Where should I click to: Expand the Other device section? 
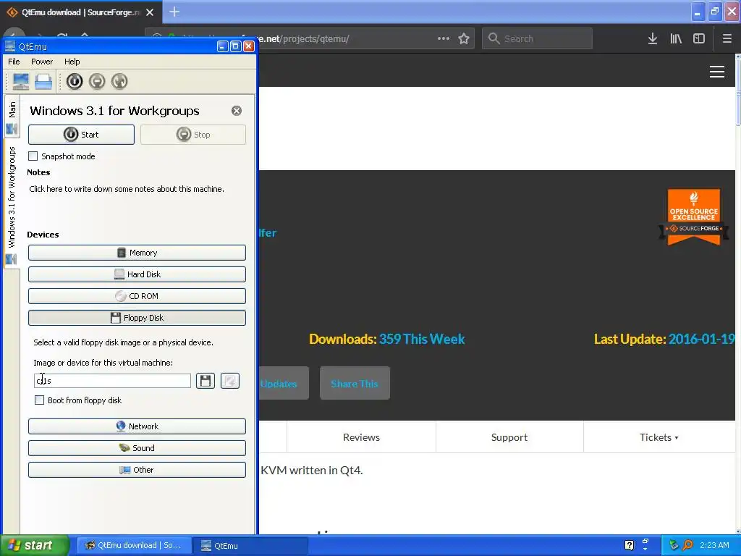(137, 469)
